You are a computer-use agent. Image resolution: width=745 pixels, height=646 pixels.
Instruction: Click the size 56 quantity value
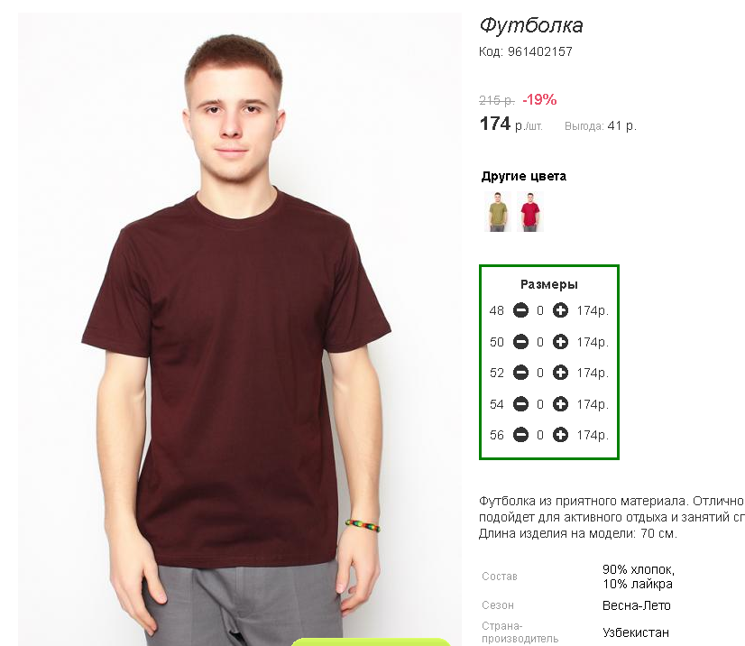point(540,435)
